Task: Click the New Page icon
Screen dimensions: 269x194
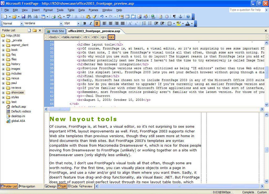Action: pos(5,17)
